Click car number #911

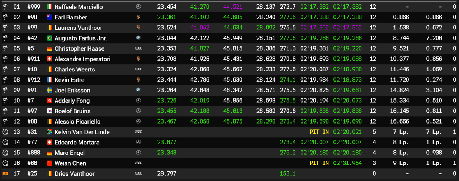tap(34, 59)
